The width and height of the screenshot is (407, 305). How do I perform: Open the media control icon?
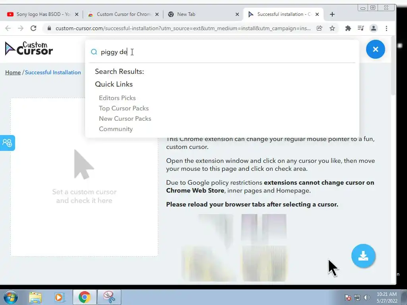pos(360,28)
